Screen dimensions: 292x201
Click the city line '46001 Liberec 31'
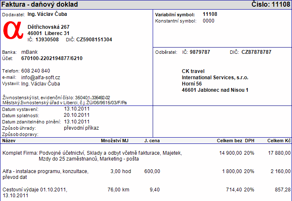48,33
